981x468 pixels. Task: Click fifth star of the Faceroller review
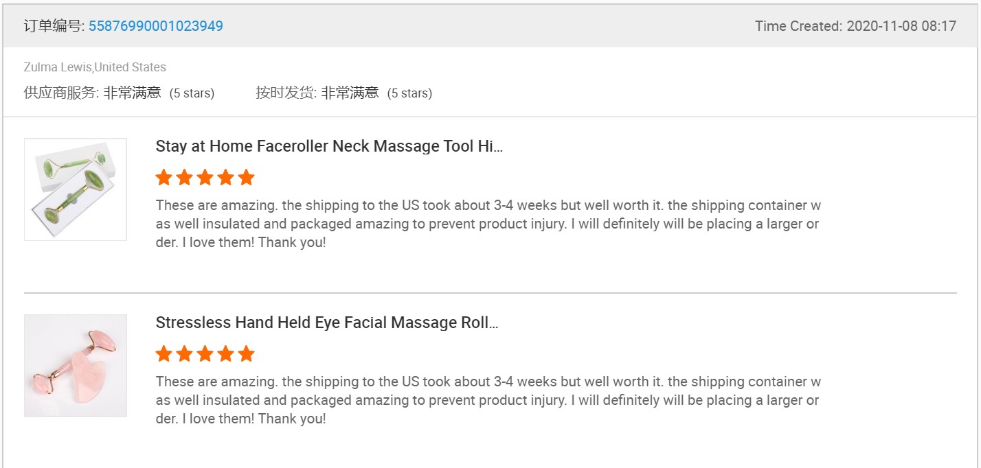(x=246, y=178)
